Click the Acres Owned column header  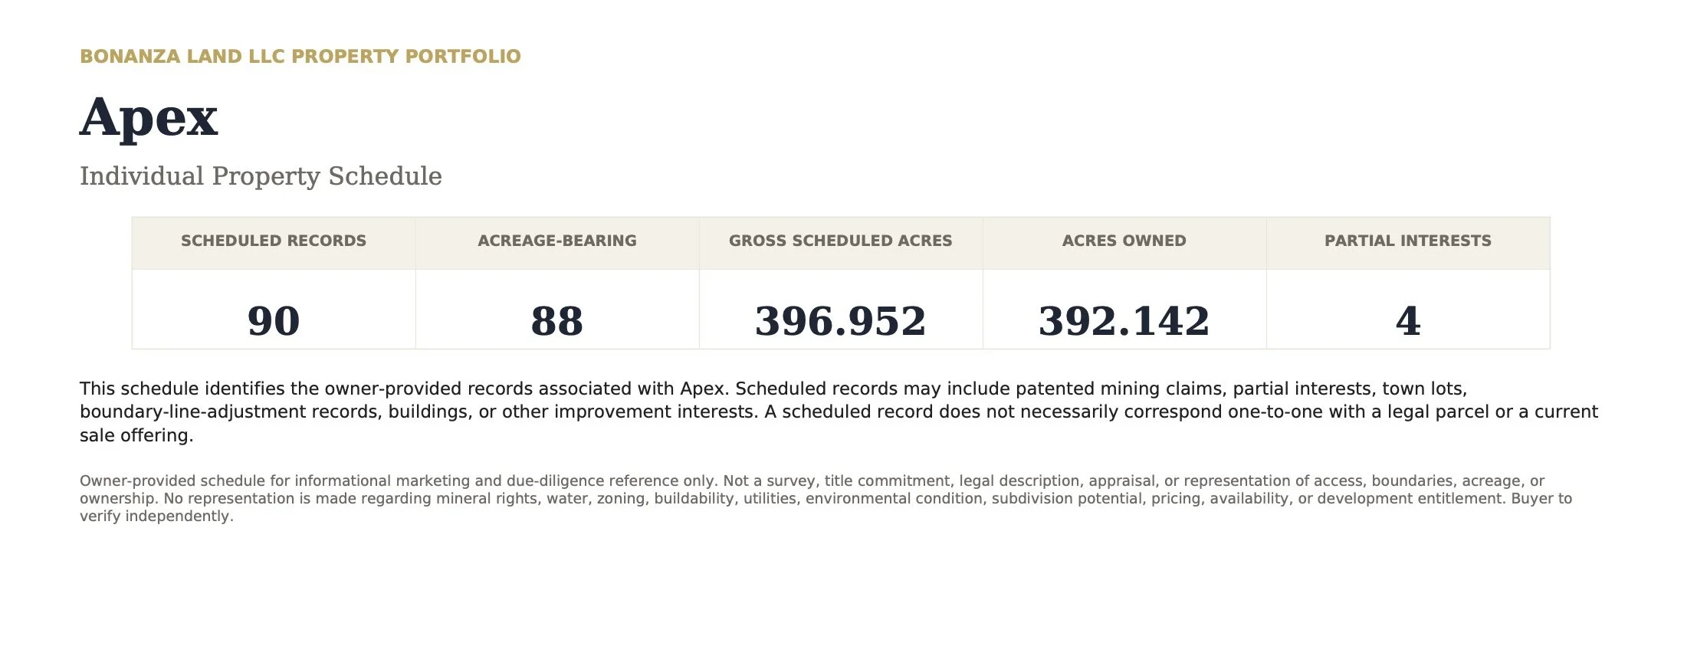coord(1124,241)
